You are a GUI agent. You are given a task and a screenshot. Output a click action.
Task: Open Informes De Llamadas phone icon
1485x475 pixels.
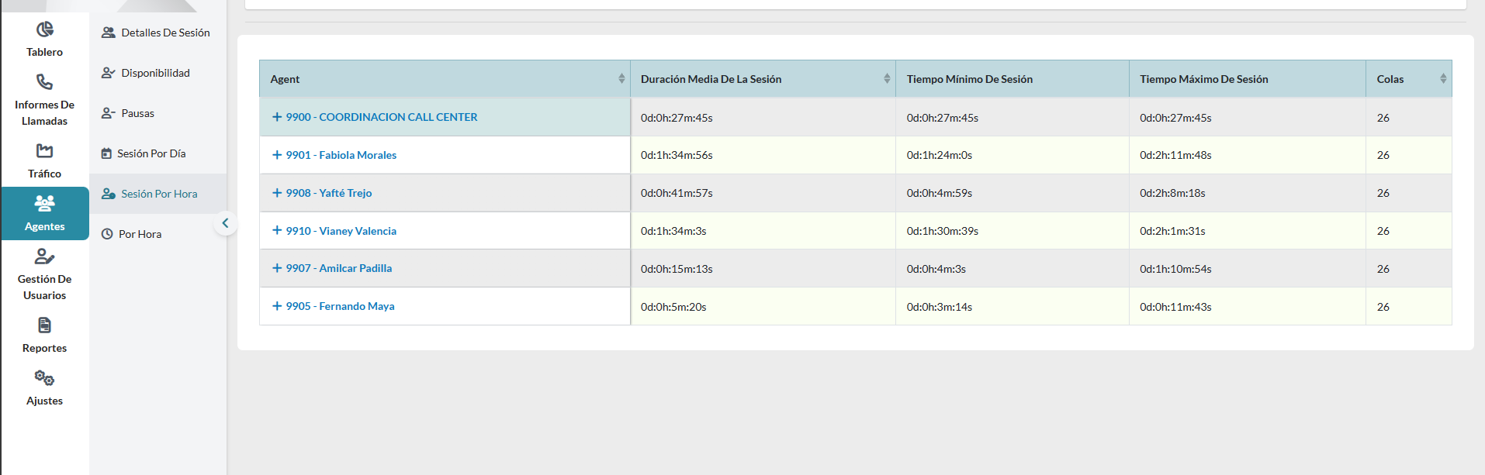(45, 82)
